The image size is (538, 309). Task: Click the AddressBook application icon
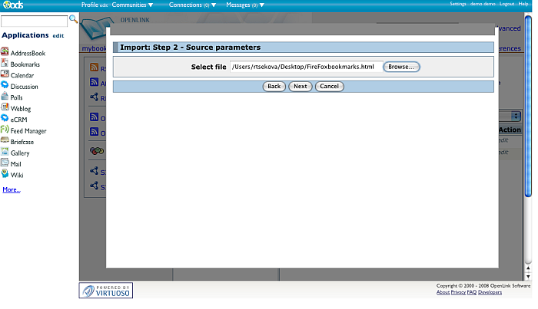(x=5, y=53)
